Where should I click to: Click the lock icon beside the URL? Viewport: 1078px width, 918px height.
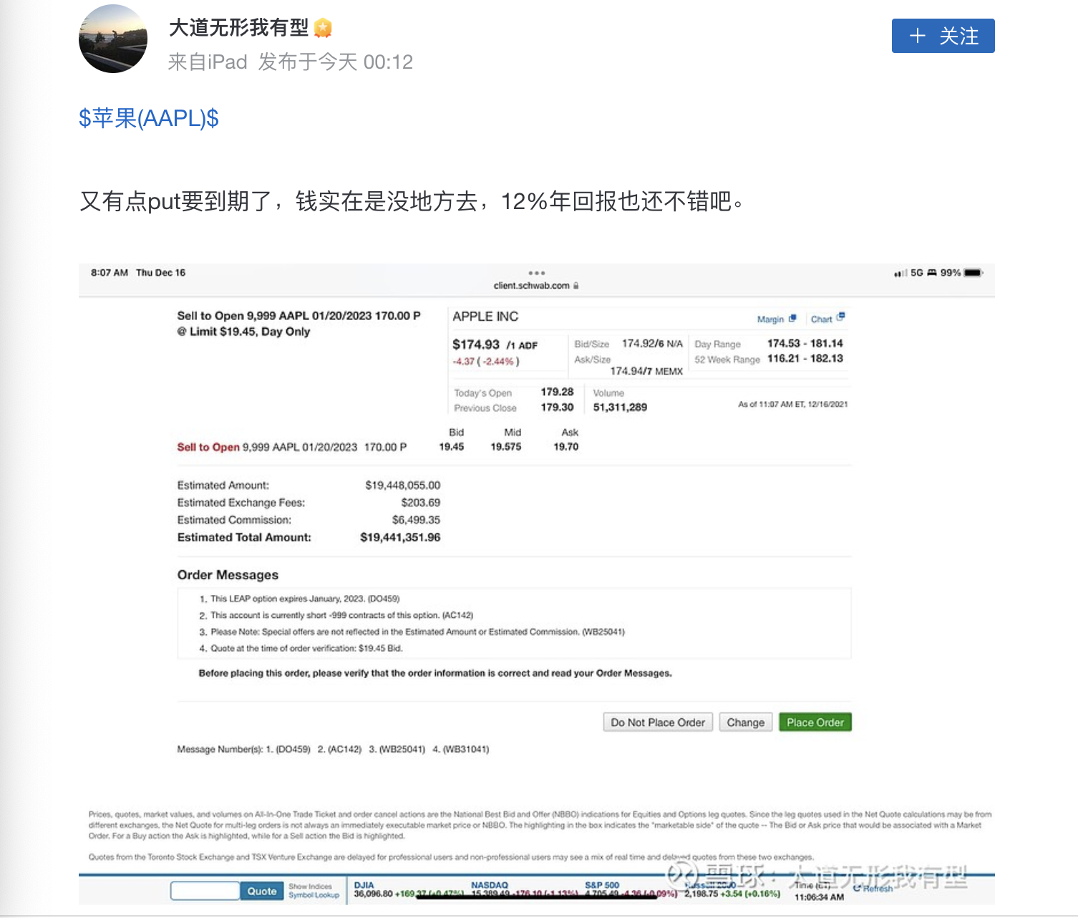click(576, 286)
